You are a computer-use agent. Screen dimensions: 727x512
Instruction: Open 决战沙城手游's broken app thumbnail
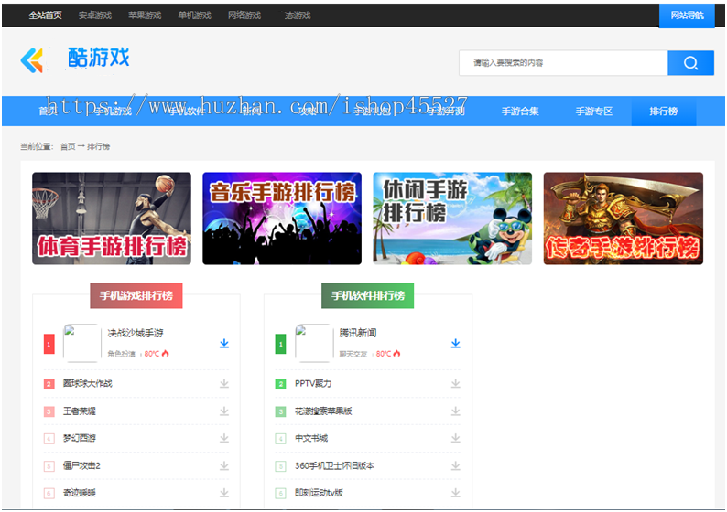point(81,343)
